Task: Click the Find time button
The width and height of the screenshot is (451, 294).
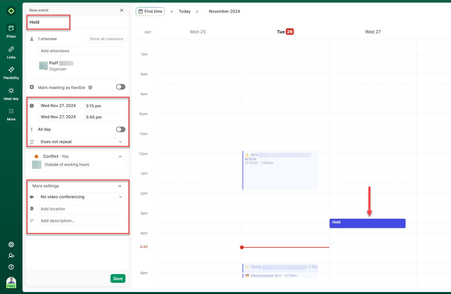Action: (x=150, y=11)
